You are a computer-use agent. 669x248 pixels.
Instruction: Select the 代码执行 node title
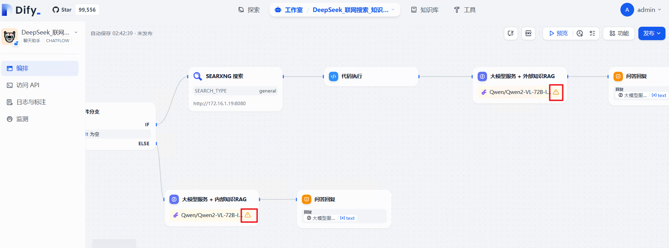[352, 76]
